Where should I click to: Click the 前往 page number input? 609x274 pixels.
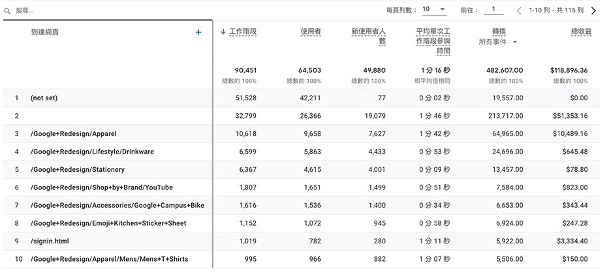click(493, 10)
